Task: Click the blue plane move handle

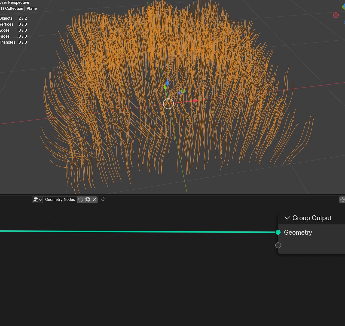Action: pos(180,93)
